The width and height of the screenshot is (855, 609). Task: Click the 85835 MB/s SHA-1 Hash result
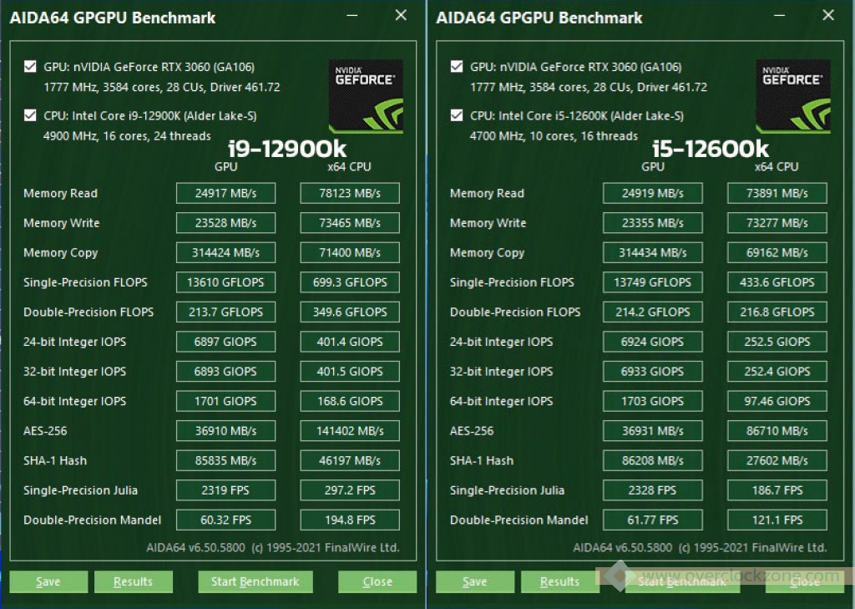[225, 460]
